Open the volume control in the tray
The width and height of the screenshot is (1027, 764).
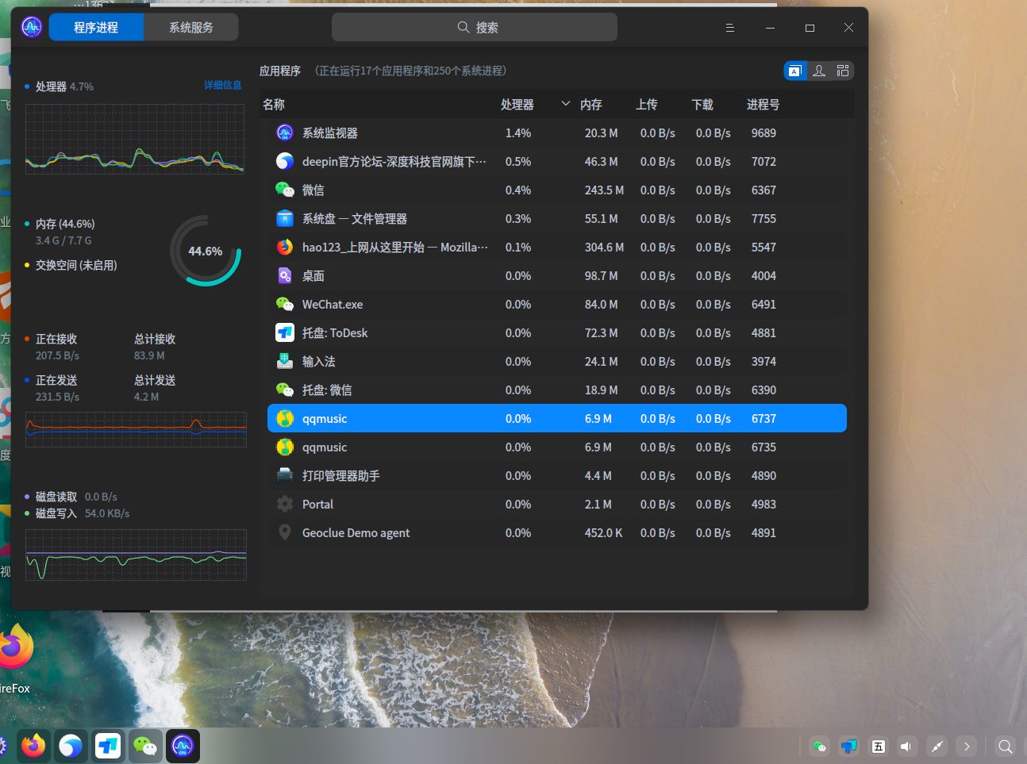907,747
